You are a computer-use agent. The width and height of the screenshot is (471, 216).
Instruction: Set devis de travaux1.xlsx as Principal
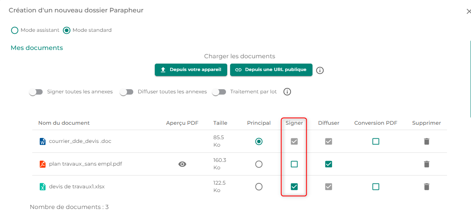pos(259,187)
